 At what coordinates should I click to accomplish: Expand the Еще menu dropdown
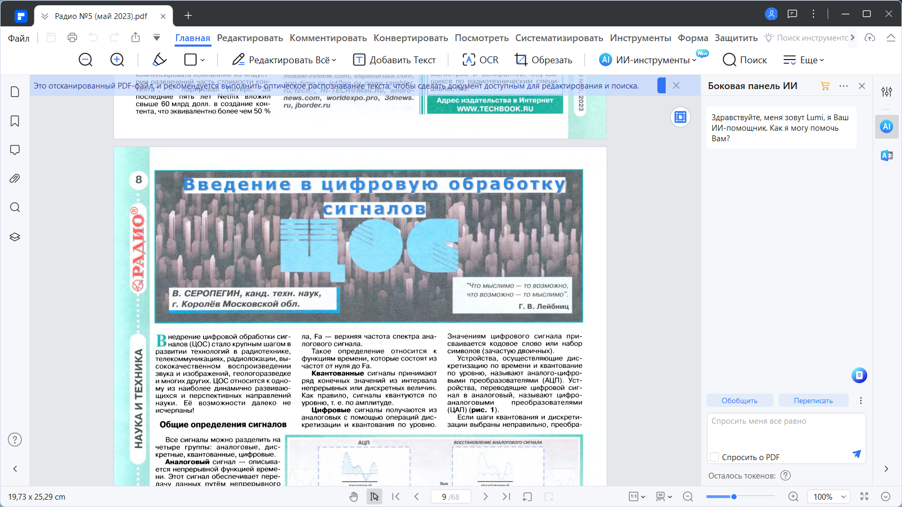(803, 60)
